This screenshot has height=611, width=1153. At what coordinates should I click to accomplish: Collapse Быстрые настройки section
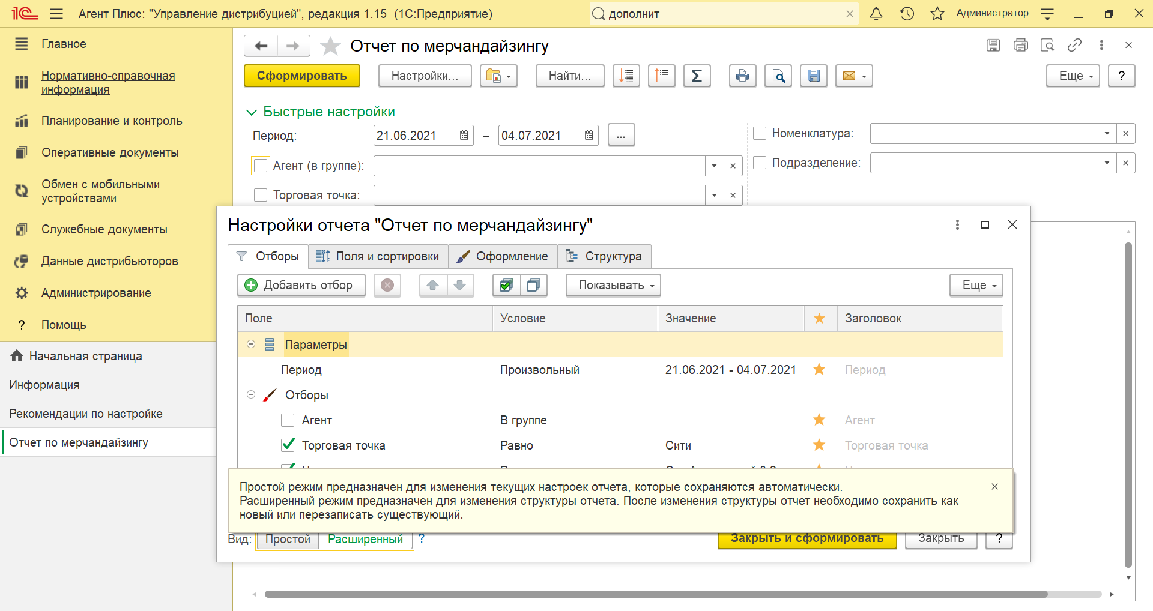252,112
